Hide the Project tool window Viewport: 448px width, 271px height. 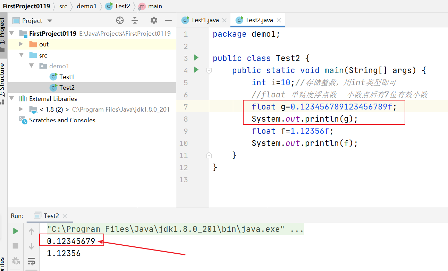tap(169, 20)
